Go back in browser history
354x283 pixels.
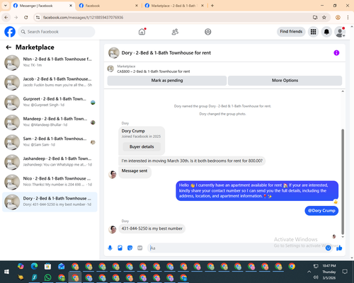pyautogui.click(x=6, y=17)
